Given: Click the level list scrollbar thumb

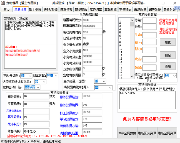Looking at the screenshot, I should pyautogui.click(x=132, y=24).
